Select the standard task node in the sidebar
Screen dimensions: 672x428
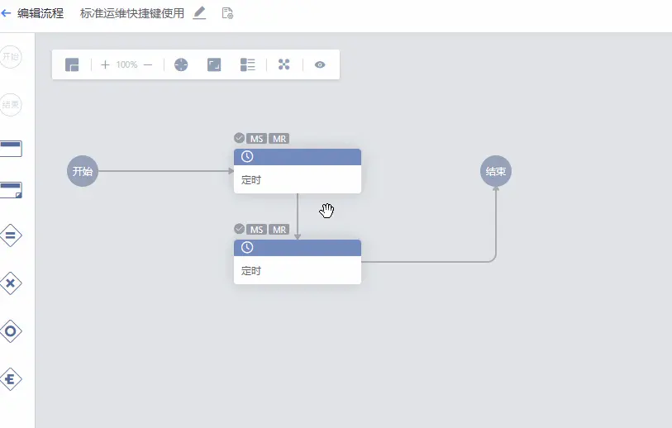coord(11,149)
